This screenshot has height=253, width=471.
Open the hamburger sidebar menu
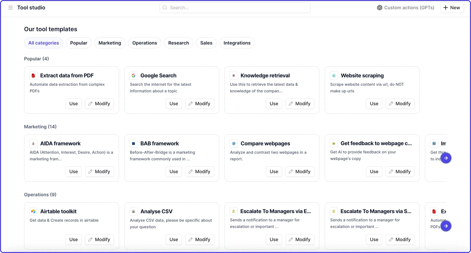[x=11, y=8]
